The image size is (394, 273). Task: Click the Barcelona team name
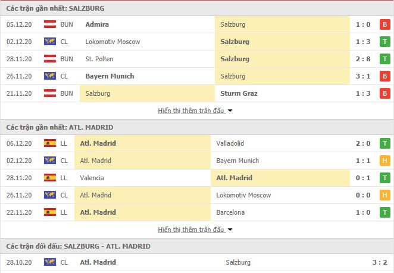(230, 212)
